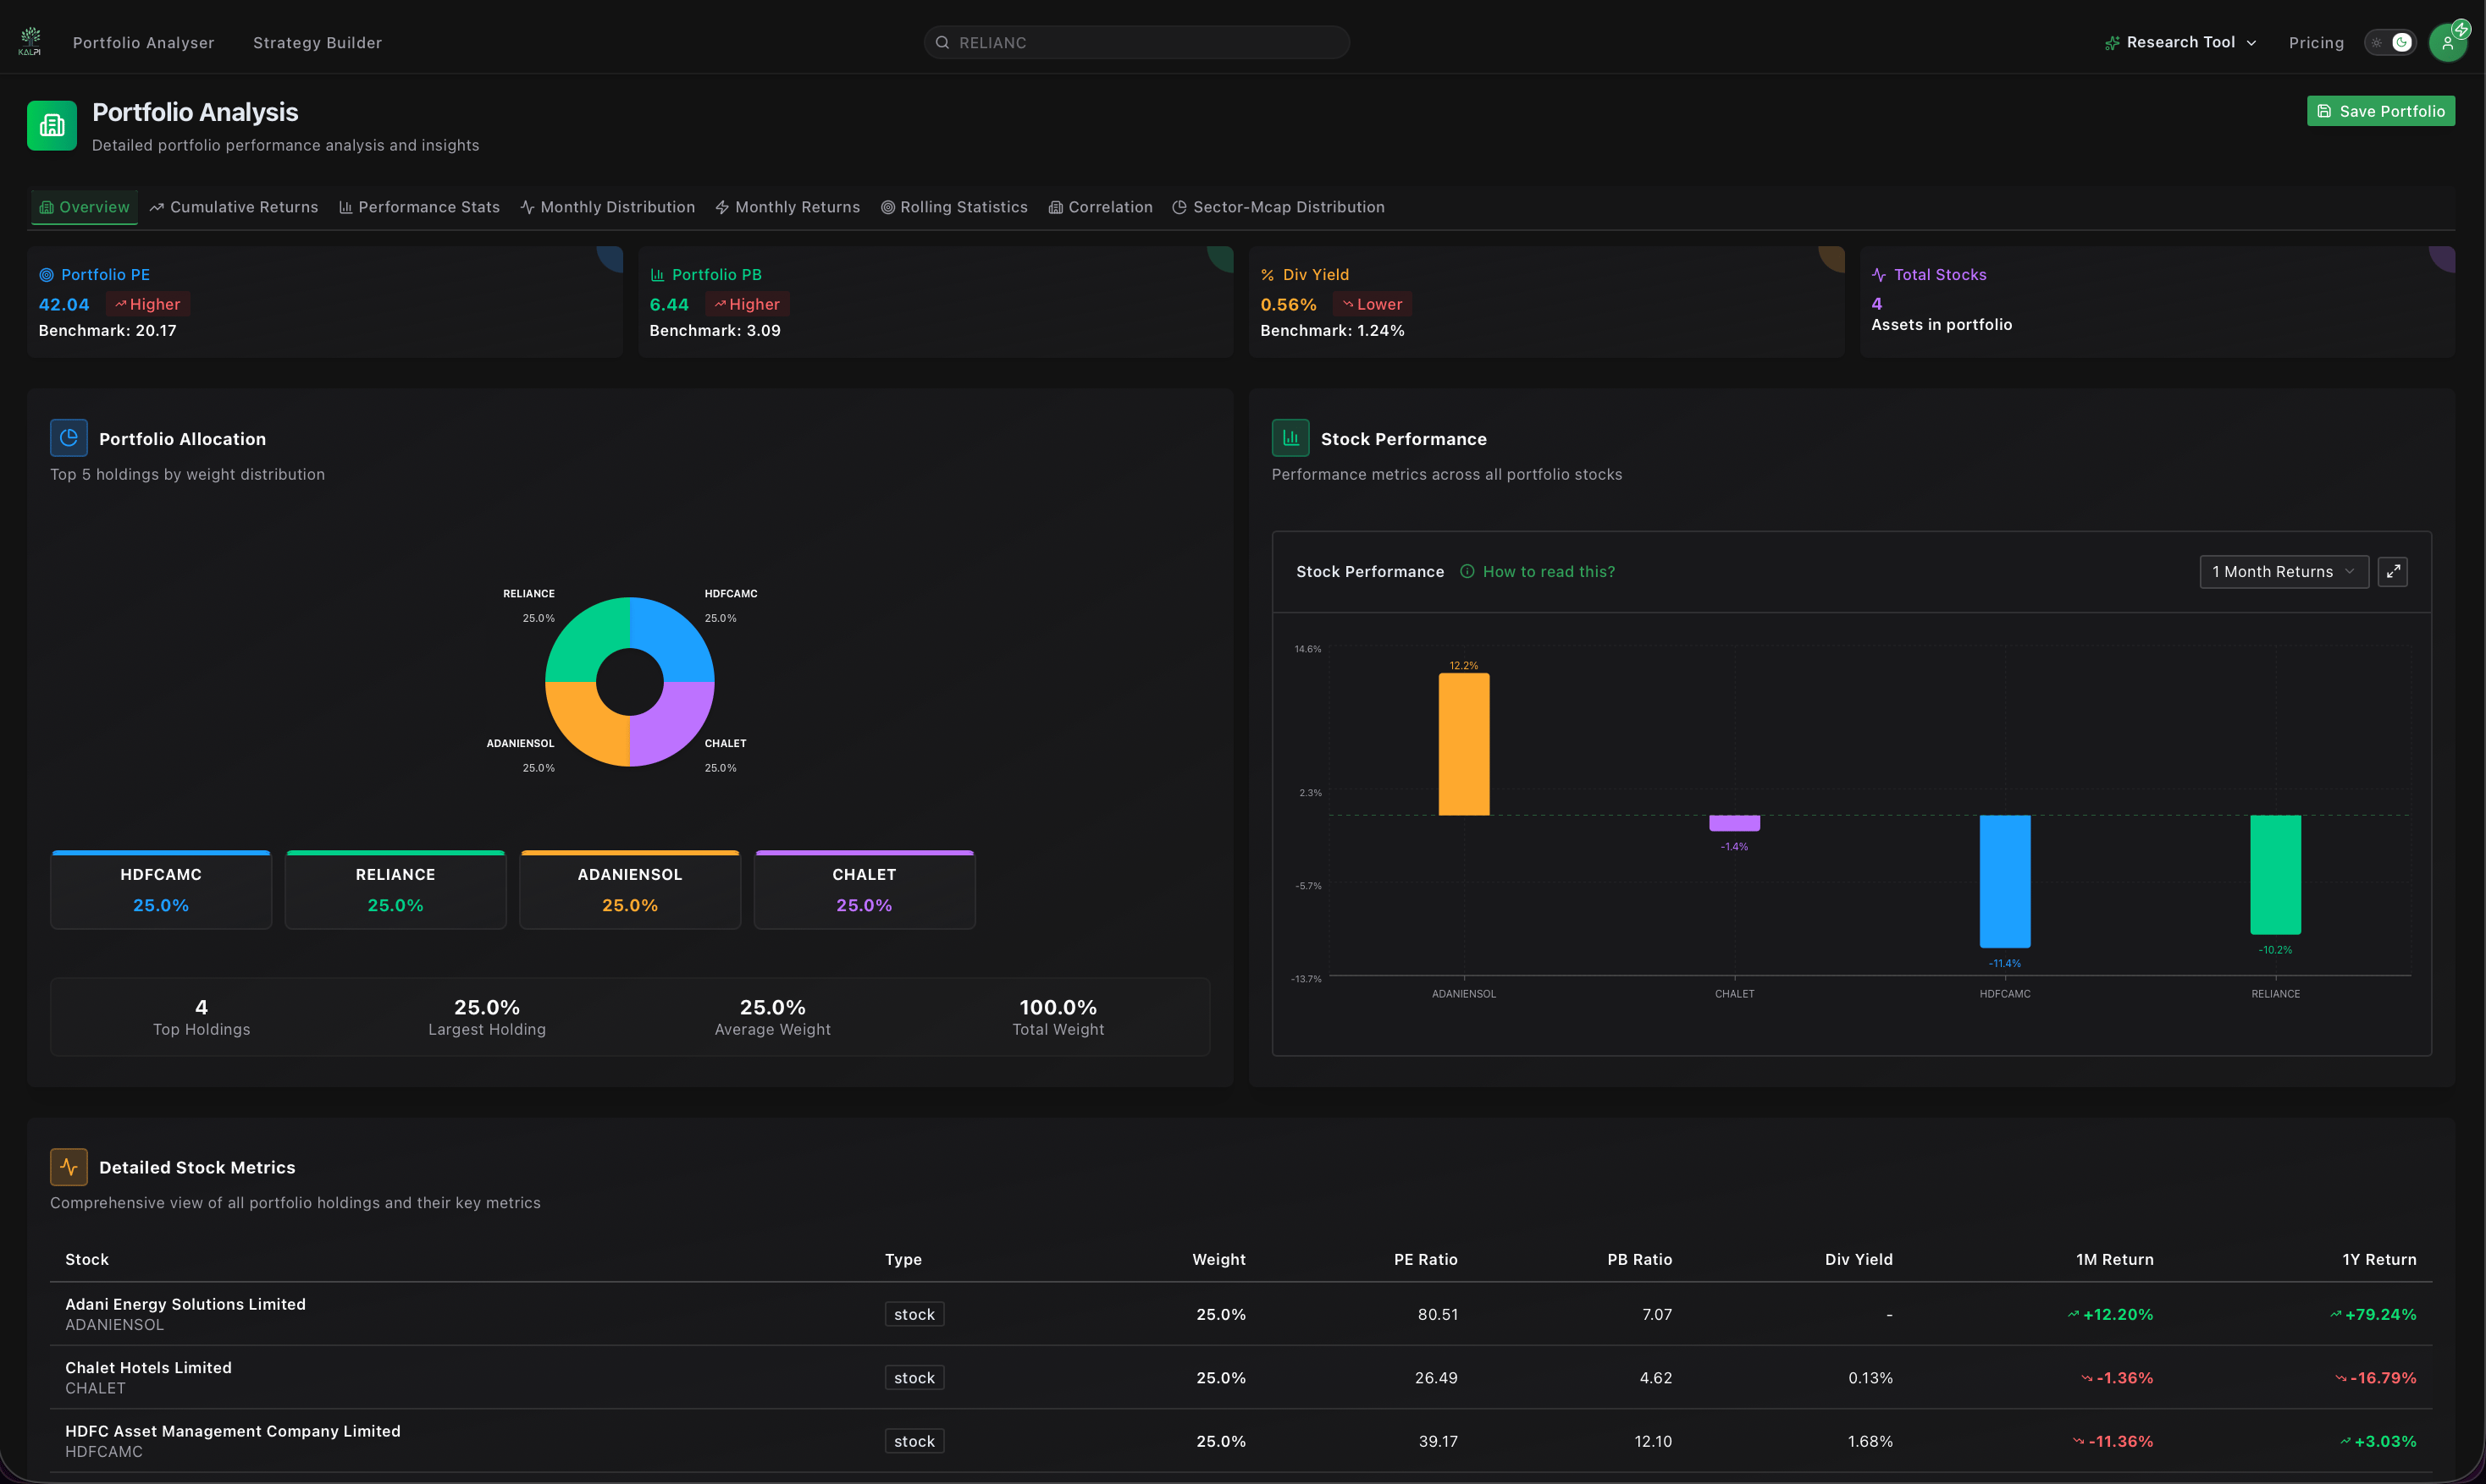Click the purple CHALET donut slice
This screenshot has height=1484, width=2486.
[672, 725]
